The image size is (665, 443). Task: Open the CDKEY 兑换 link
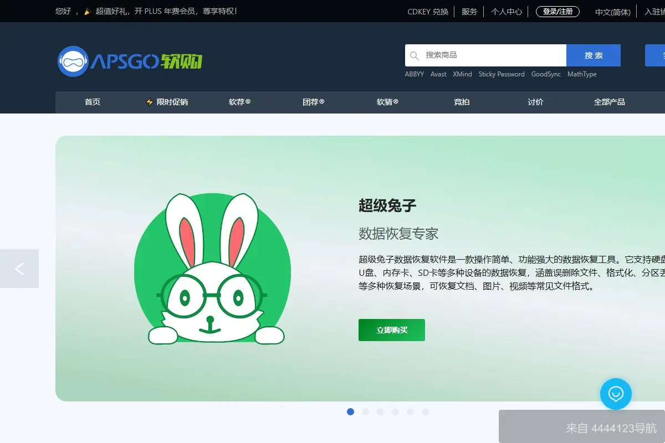427,11
